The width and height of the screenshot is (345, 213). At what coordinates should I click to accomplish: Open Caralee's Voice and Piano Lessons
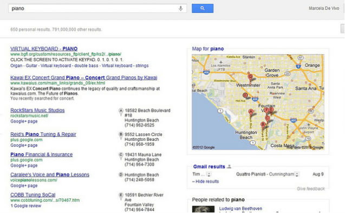[50, 175]
